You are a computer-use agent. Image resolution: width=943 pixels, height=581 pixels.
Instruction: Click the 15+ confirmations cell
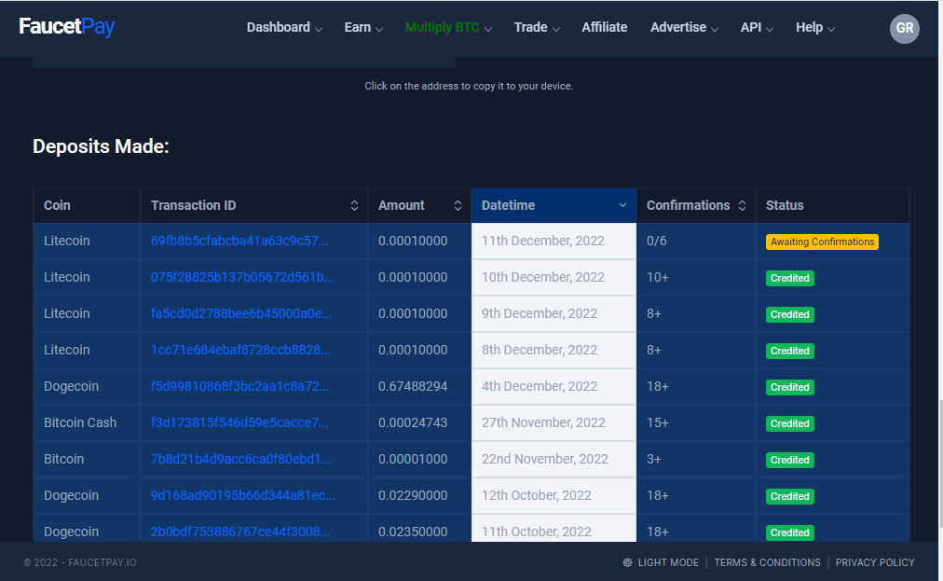click(696, 422)
